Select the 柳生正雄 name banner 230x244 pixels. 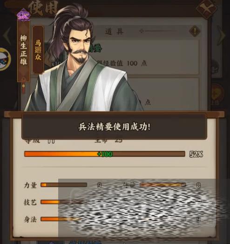tap(23, 51)
